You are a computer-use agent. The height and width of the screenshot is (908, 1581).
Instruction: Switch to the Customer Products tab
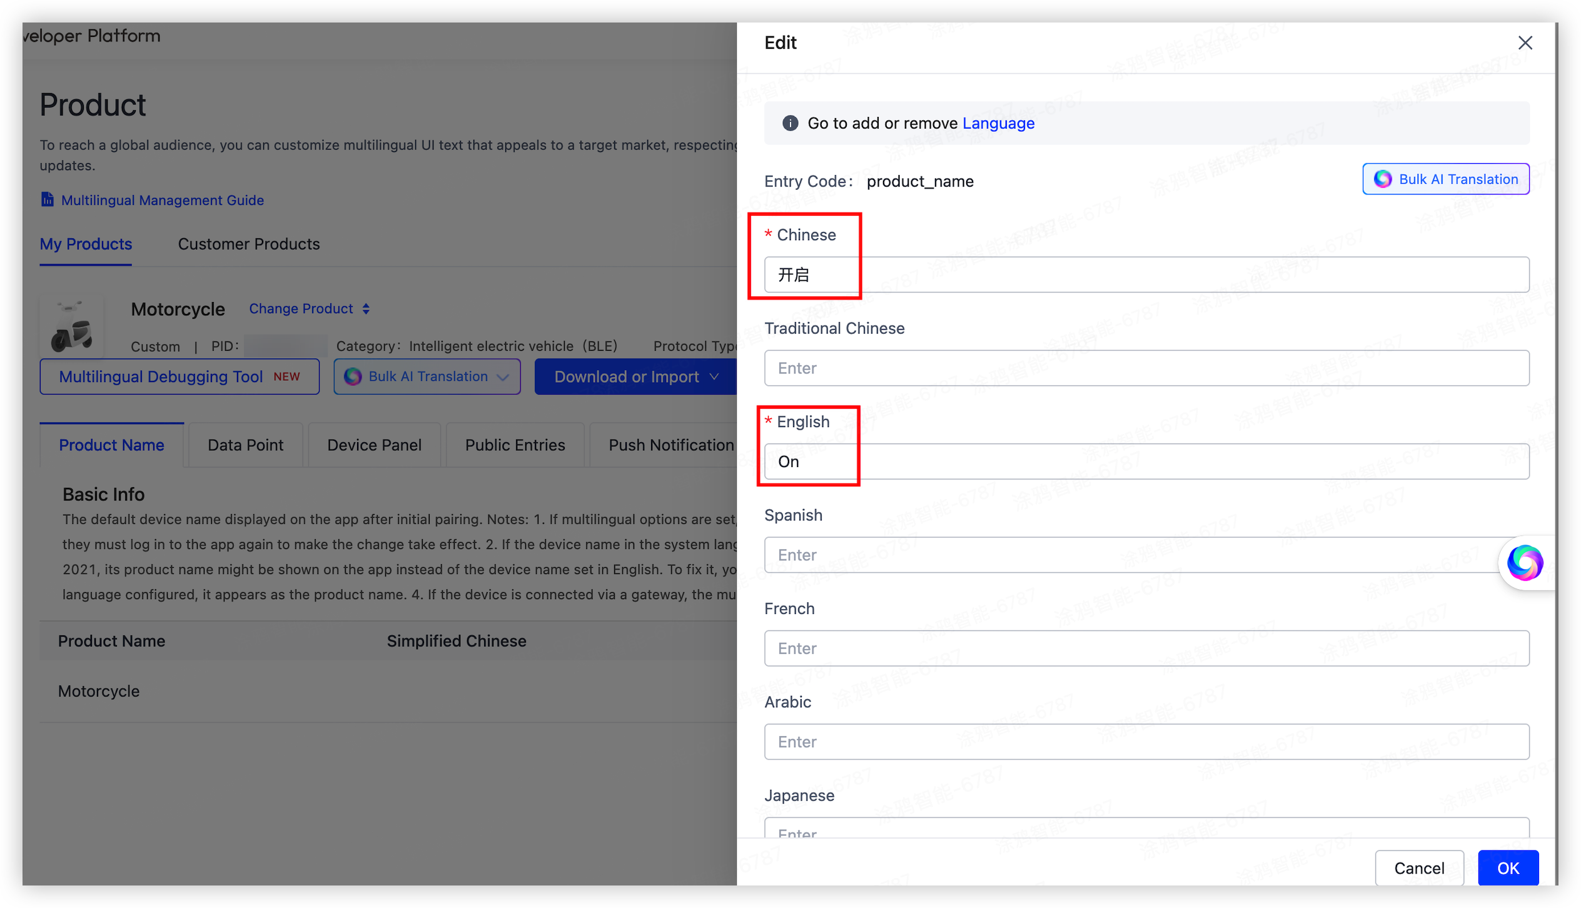point(248,244)
